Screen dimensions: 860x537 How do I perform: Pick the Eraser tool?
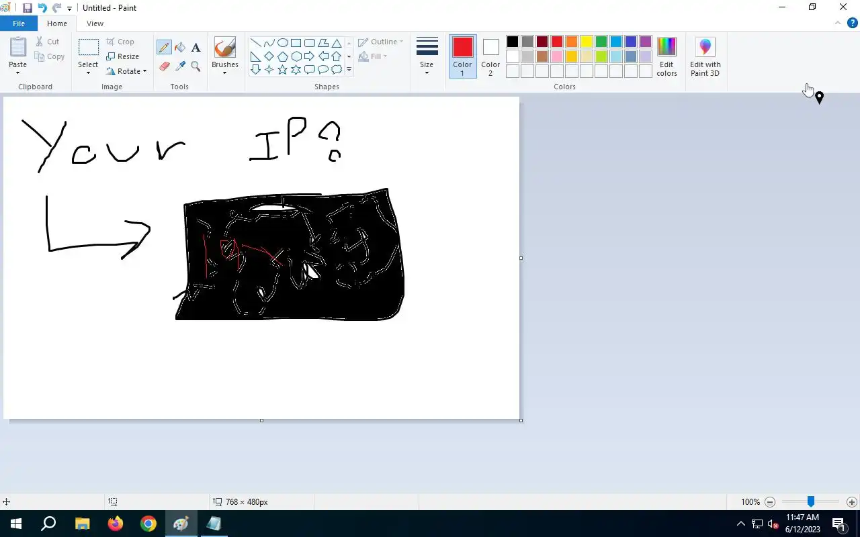tap(164, 66)
